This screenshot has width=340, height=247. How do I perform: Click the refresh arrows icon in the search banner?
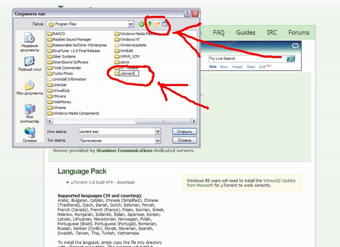click(x=295, y=46)
